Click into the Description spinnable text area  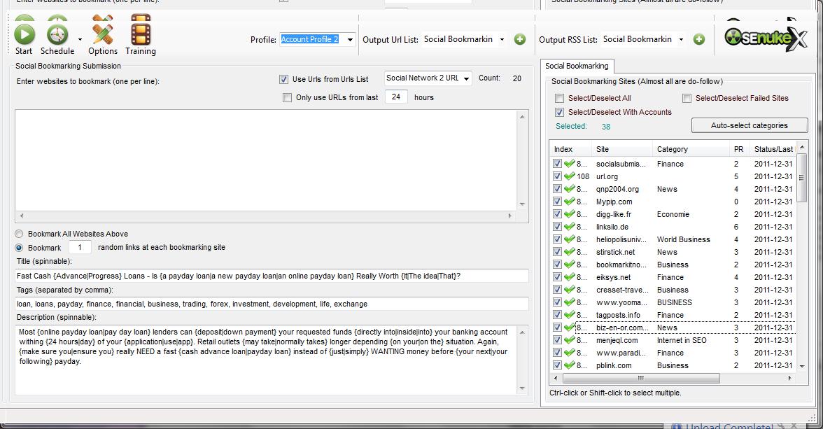266,360
